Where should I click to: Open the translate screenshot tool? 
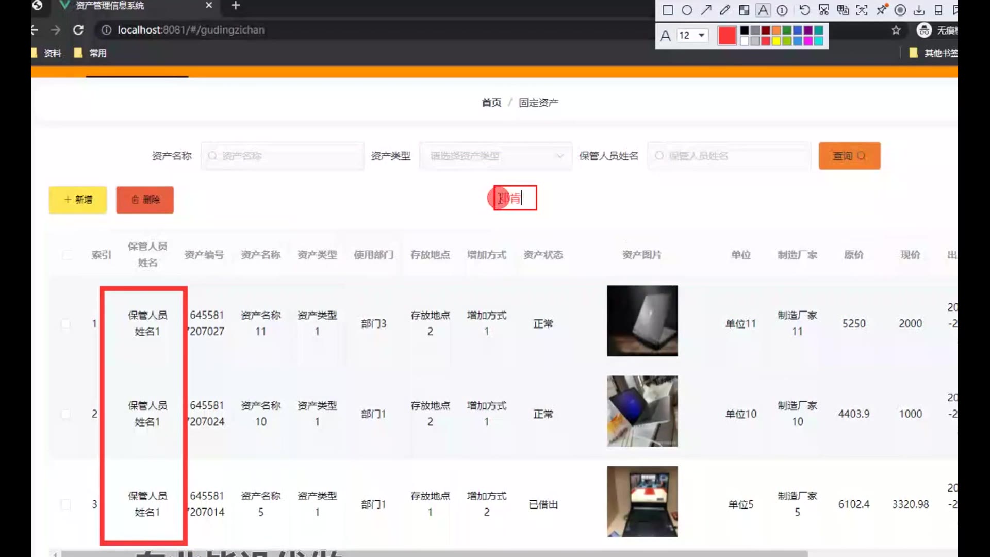(843, 10)
